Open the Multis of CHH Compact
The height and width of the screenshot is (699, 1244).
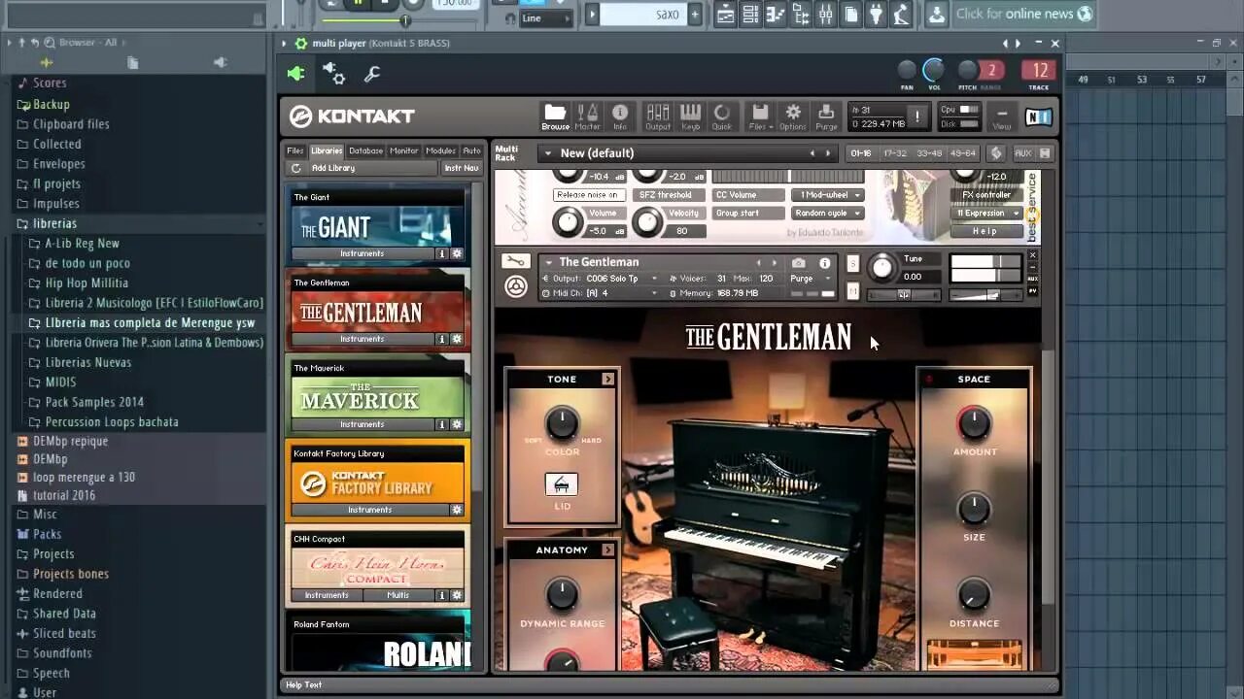pos(398,595)
